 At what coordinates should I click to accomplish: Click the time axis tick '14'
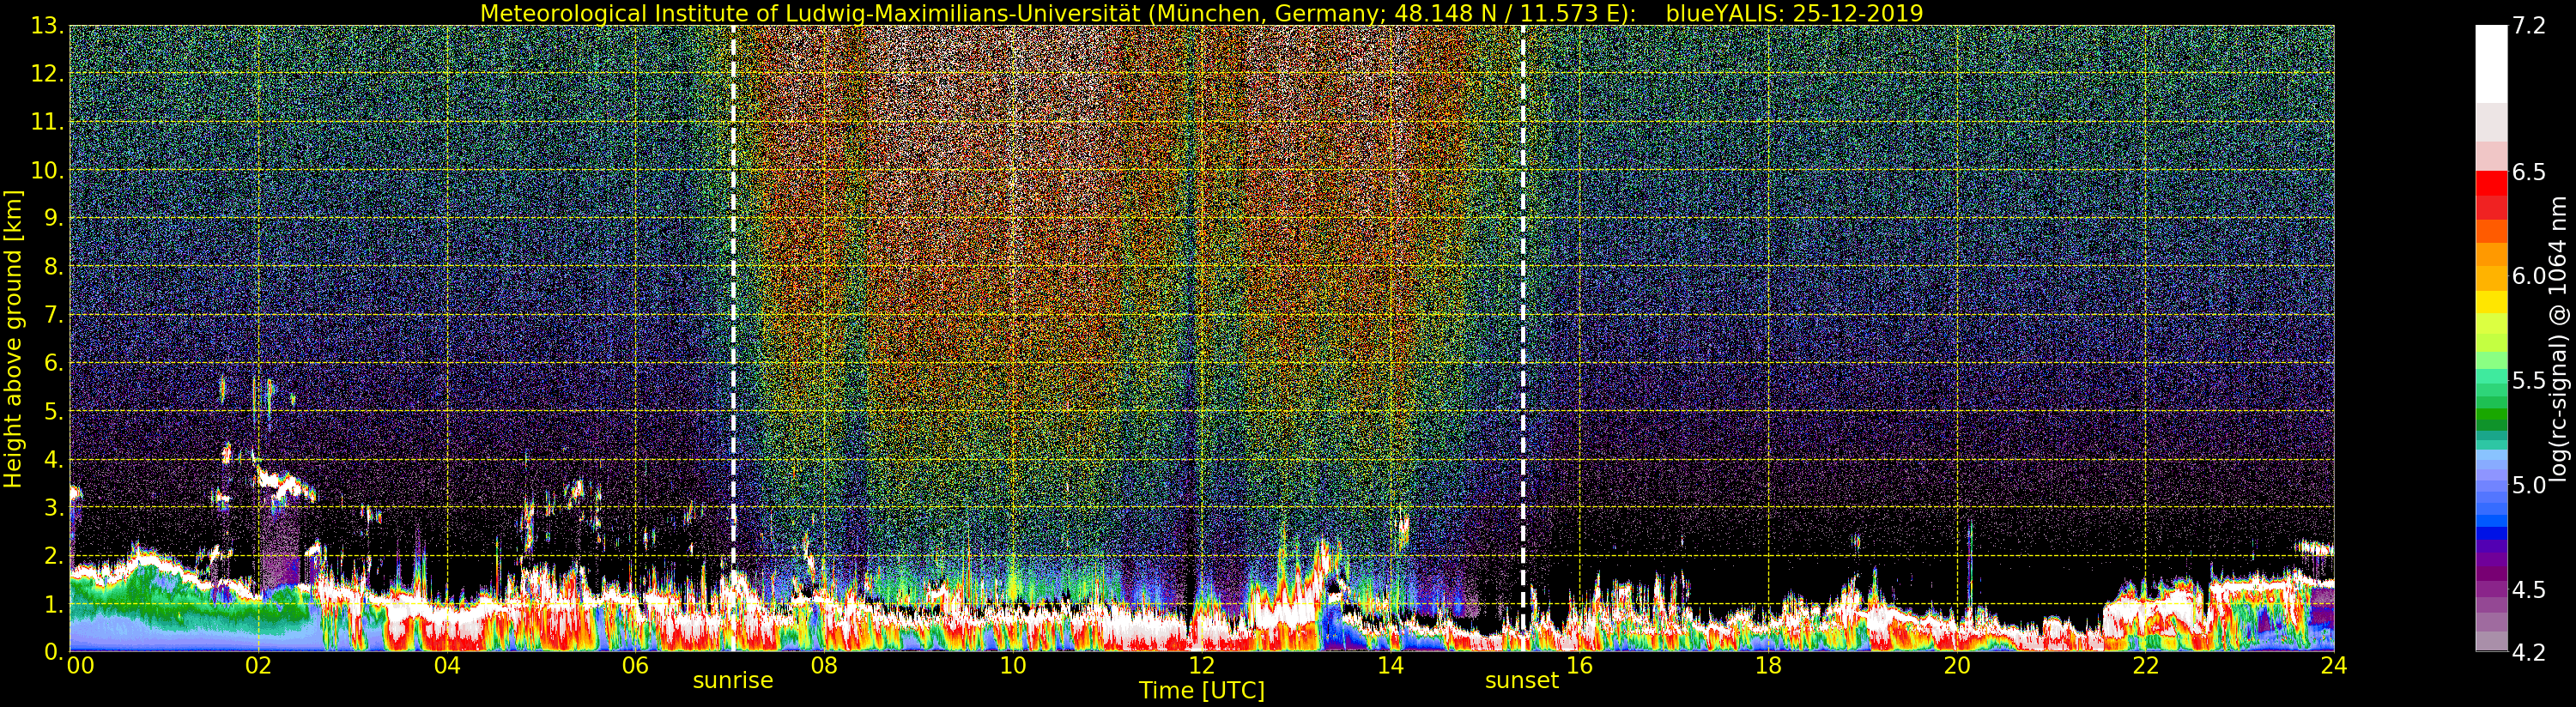1390,665
